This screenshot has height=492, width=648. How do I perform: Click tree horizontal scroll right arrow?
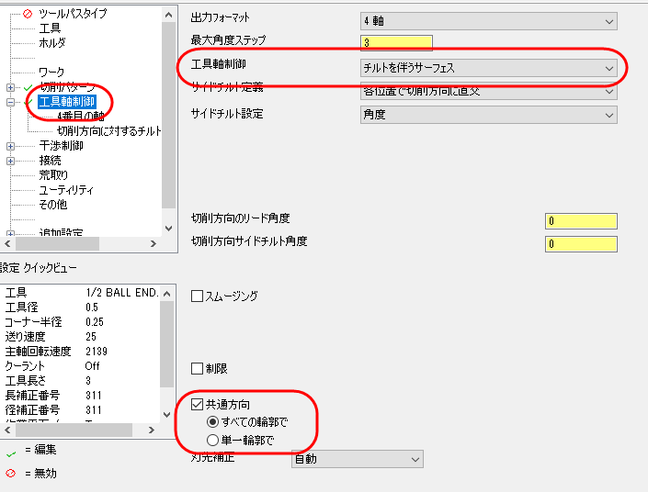(x=153, y=244)
